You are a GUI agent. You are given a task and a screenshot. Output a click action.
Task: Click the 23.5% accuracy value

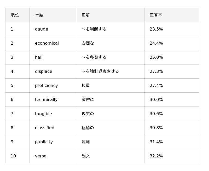click(x=156, y=29)
